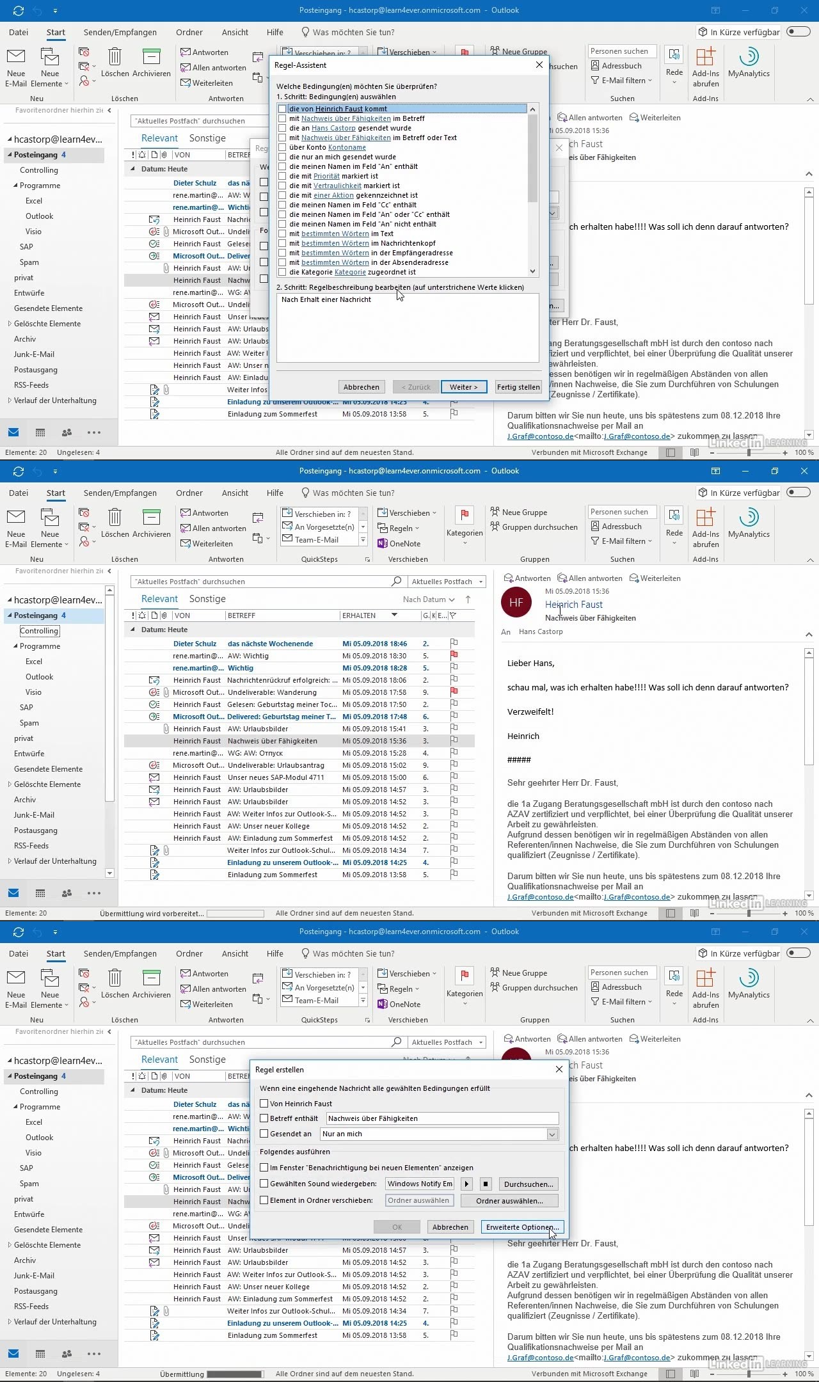Open Ansicht tab in window behind Regel-Assistent

pyautogui.click(x=235, y=32)
